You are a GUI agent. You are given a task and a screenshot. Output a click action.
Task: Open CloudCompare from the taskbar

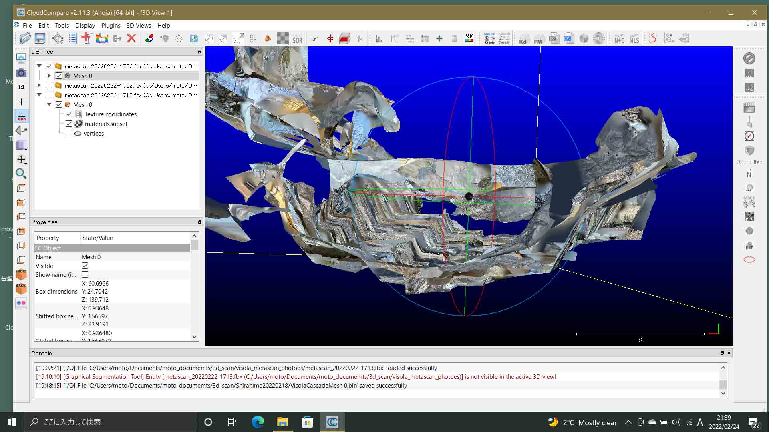coord(332,422)
